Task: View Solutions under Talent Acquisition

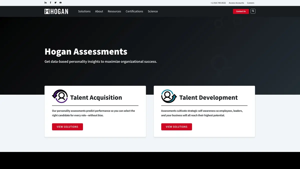Action: pyautogui.click(x=67, y=127)
